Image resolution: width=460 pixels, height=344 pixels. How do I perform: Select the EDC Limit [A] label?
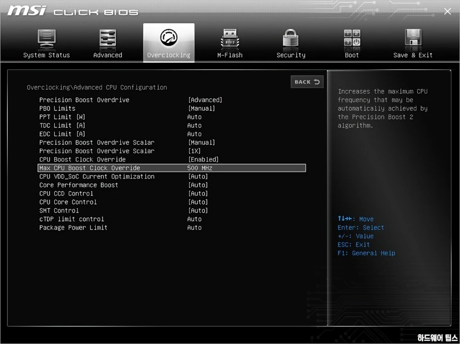point(62,134)
